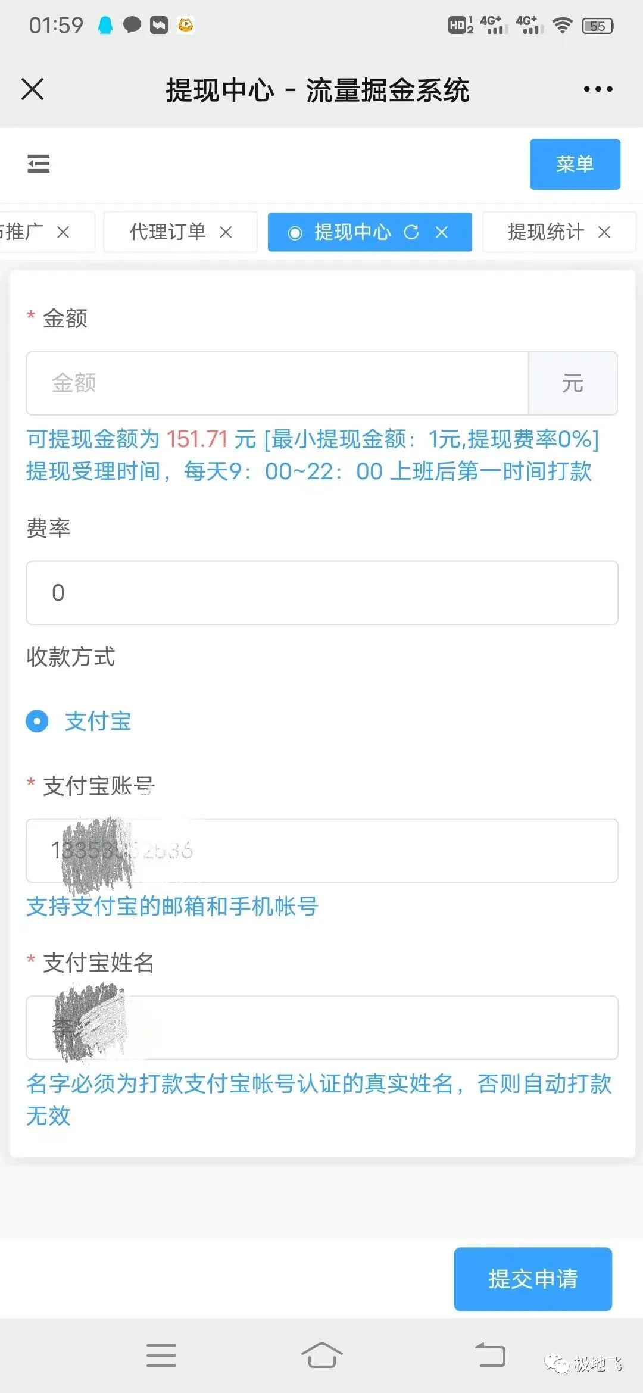Image resolution: width=643 pixels, height=1393 pixels.
Task: Select the 支付宝 radio button
Action: (x=37, y=722)
